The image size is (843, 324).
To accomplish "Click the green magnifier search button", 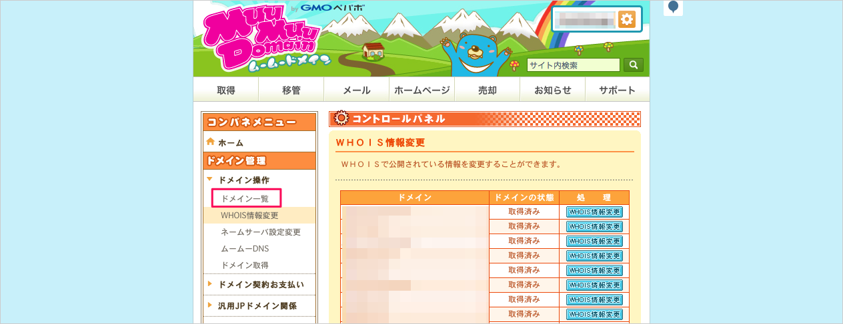I will click(633, 65).
